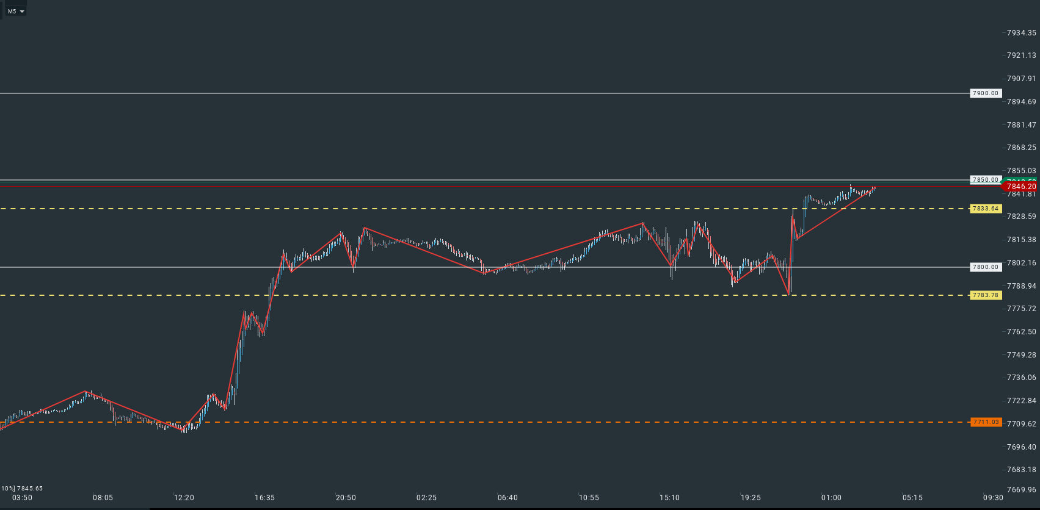
Task: Click the 7934.35 tick on price axis
Action: click(1021, 33)
